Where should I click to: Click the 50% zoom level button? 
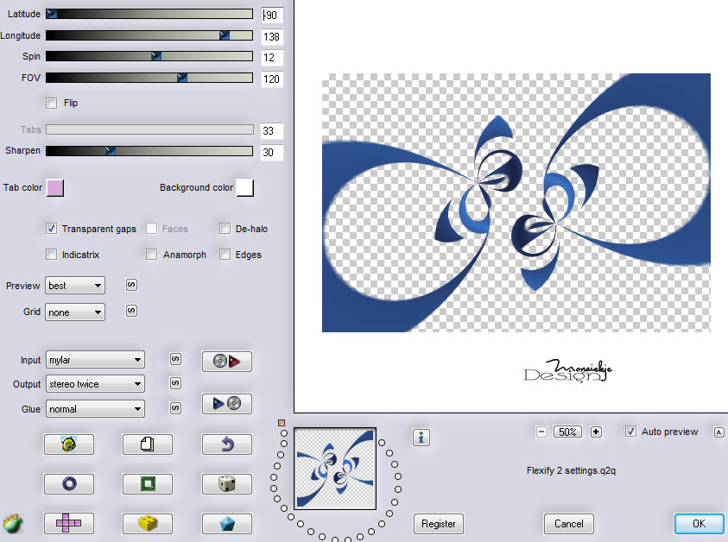coord(568,432)
